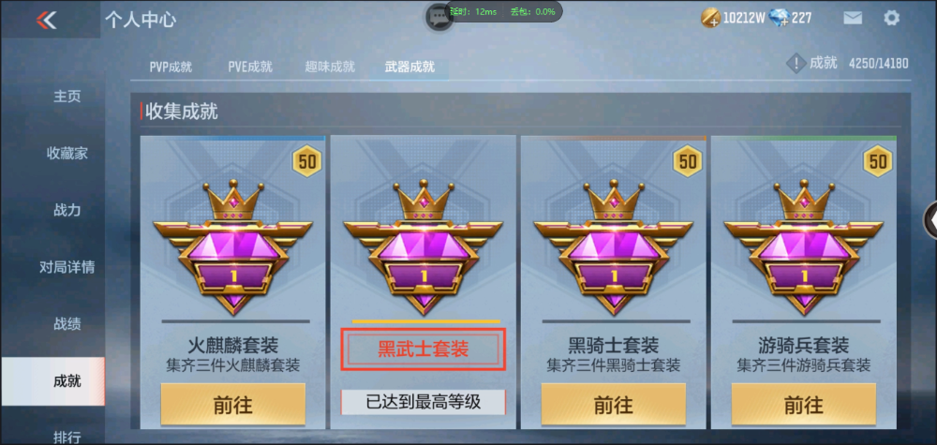Select the 火麒麟套装 crown medal
Screen dimensions: 937x445
pos(232,246)
